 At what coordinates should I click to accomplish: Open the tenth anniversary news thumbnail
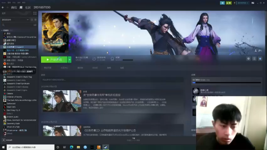62,101
